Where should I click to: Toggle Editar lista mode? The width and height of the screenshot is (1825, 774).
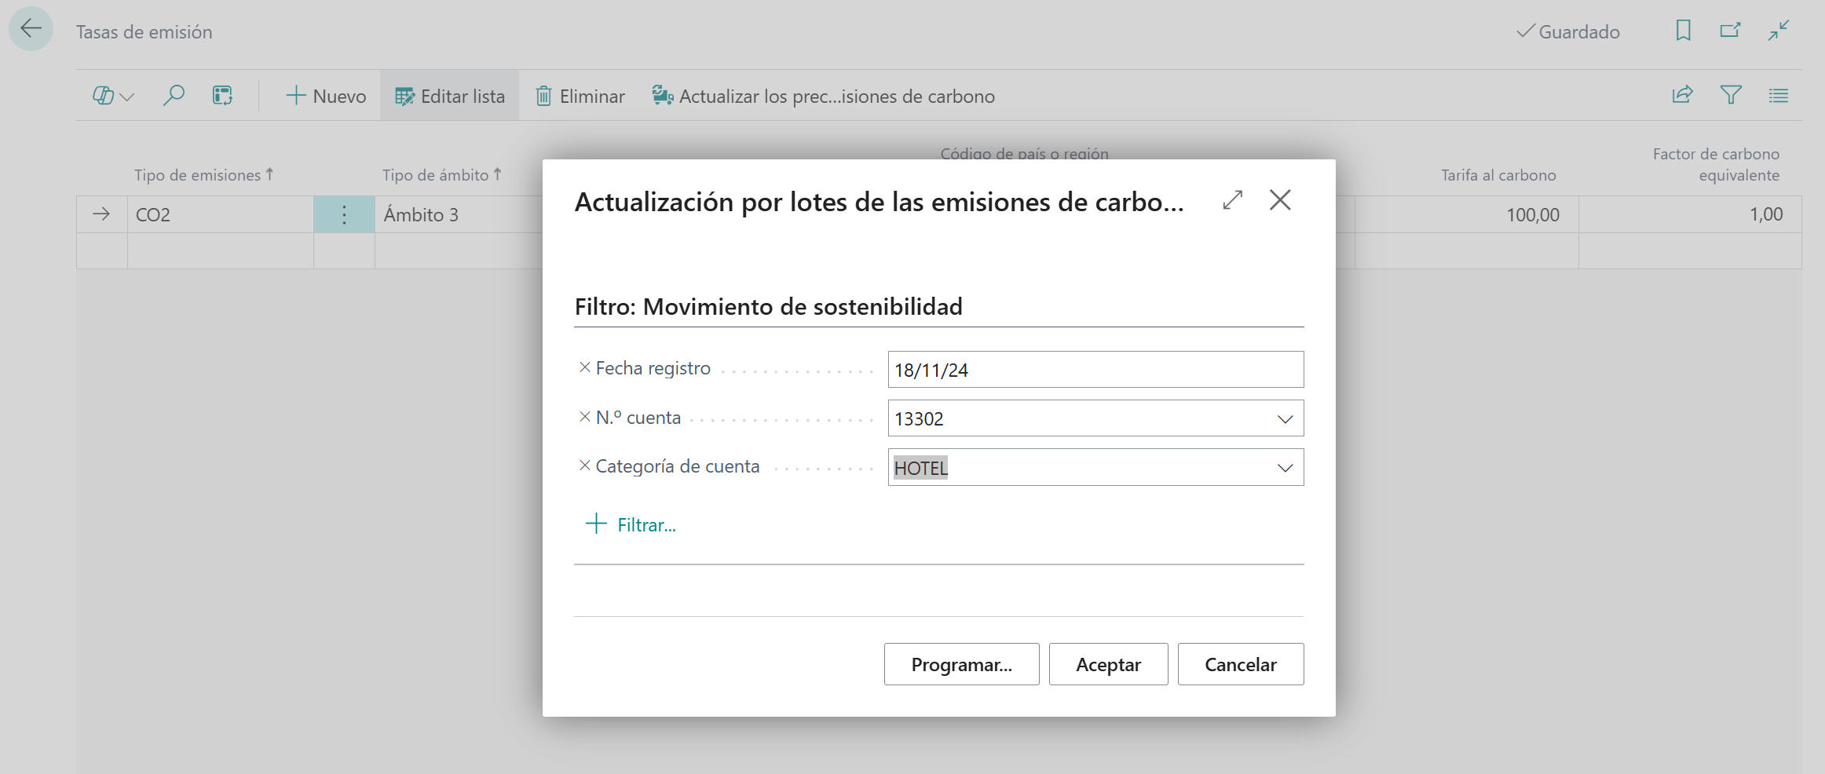(449, 96)
